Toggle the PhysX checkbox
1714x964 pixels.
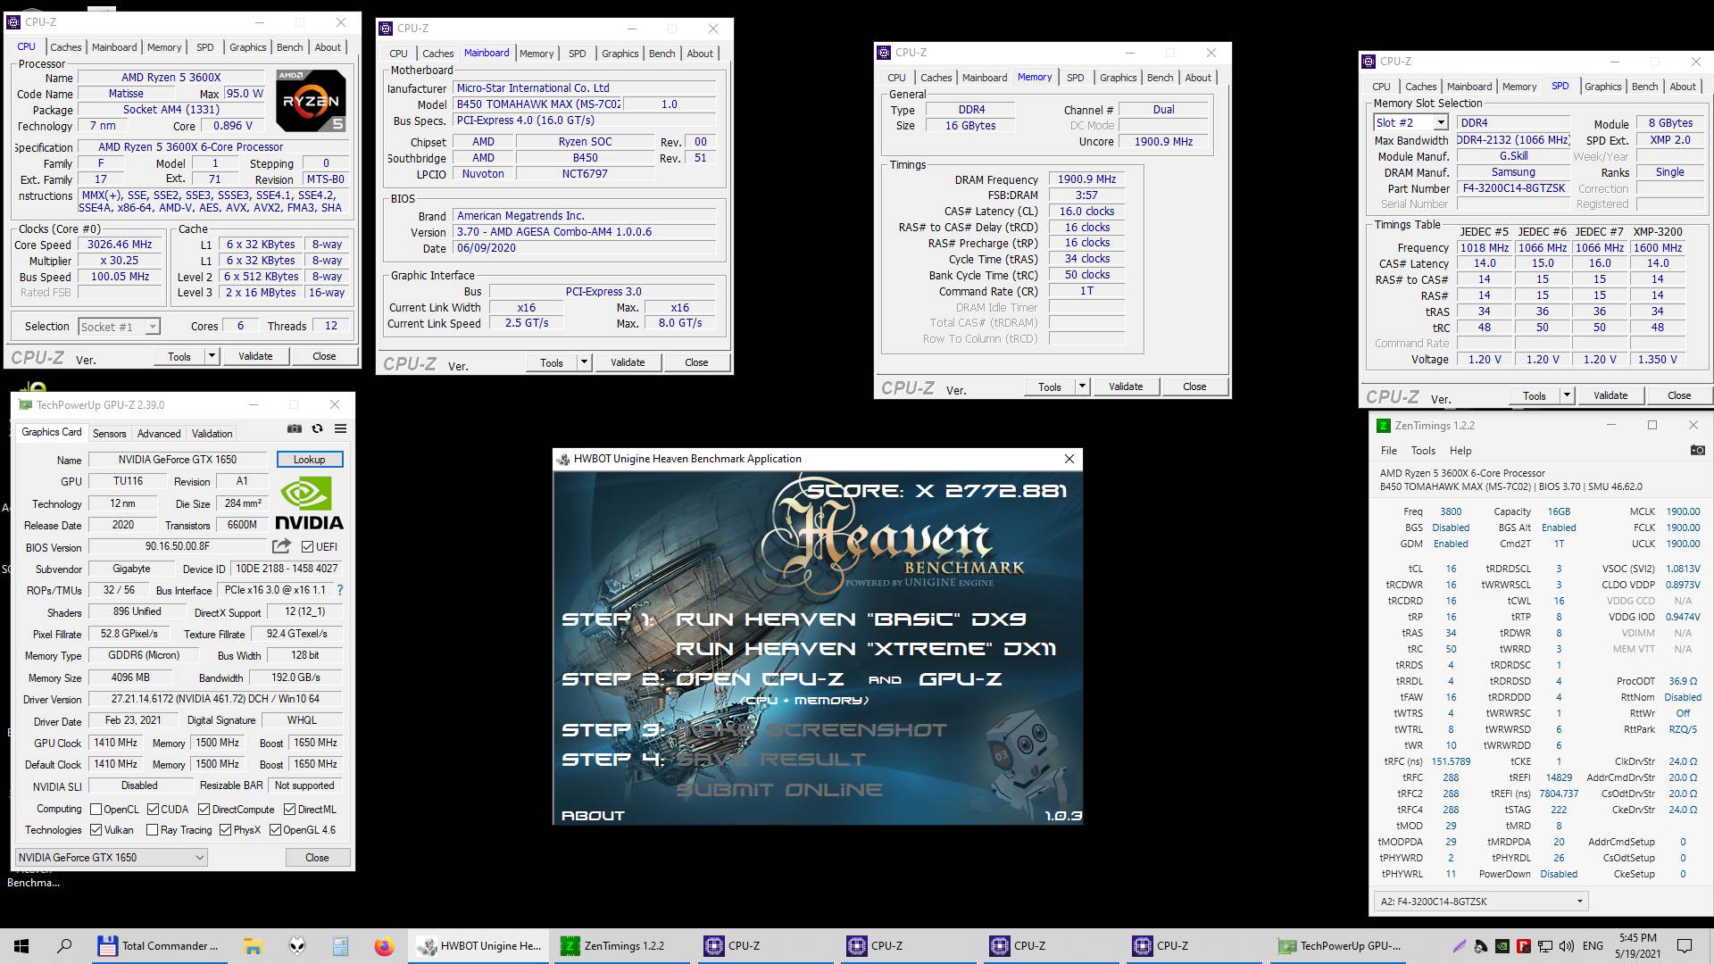(226, 830)
